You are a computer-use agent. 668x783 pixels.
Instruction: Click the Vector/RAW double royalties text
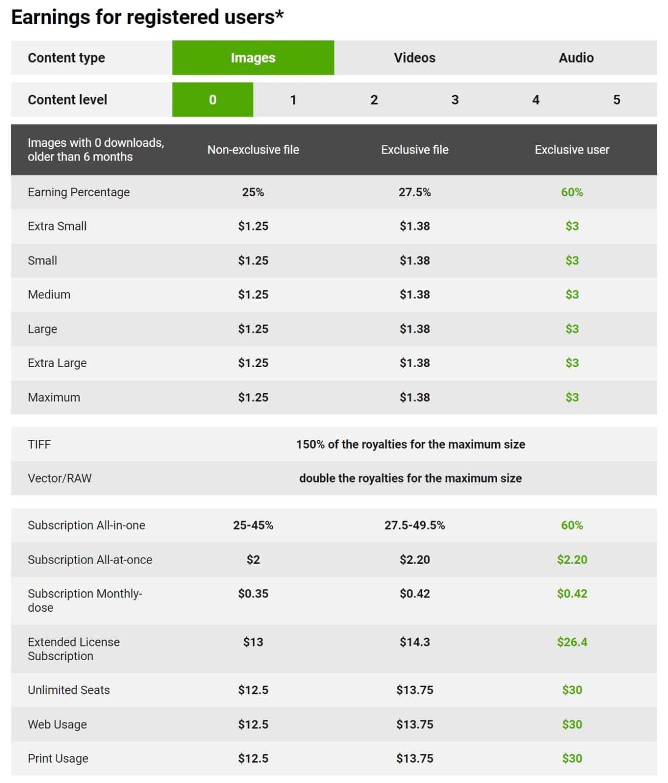coord(410,478)
